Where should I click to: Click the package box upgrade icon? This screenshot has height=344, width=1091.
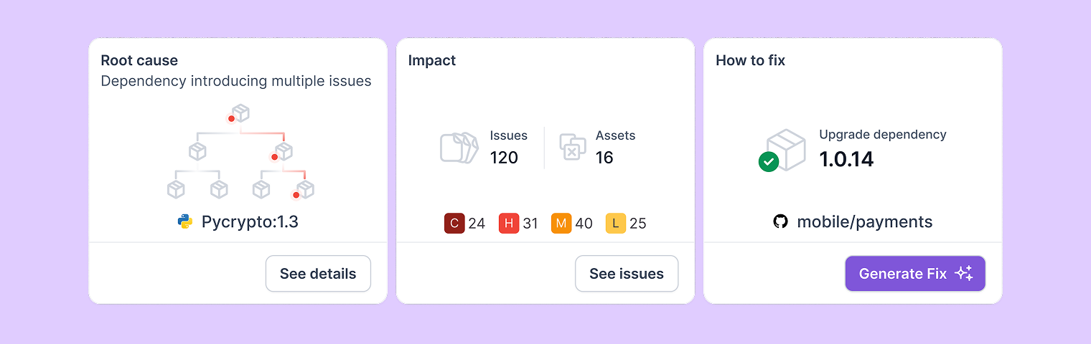pos(787,149)
